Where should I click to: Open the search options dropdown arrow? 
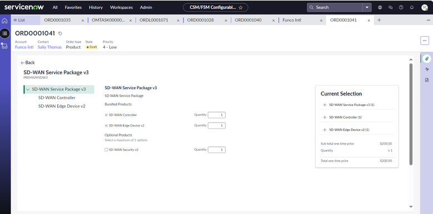367,7
